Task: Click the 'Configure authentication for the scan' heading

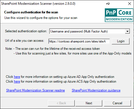Action: pos(31,12)
